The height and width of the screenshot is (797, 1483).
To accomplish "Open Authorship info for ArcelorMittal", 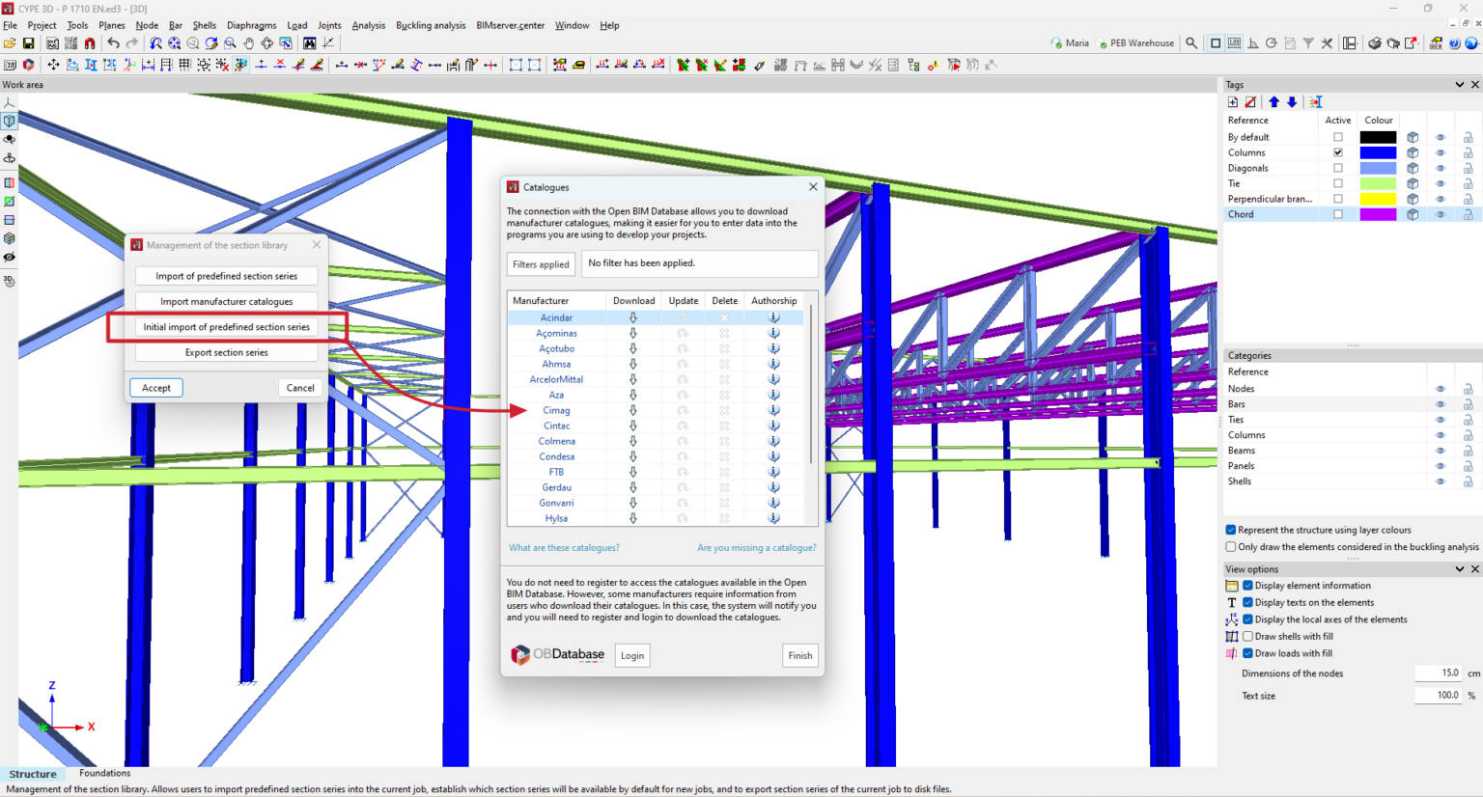I will pos(773,379).
